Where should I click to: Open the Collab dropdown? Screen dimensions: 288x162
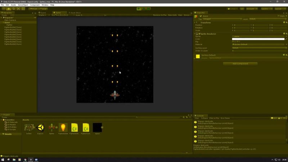click(233, 9)
